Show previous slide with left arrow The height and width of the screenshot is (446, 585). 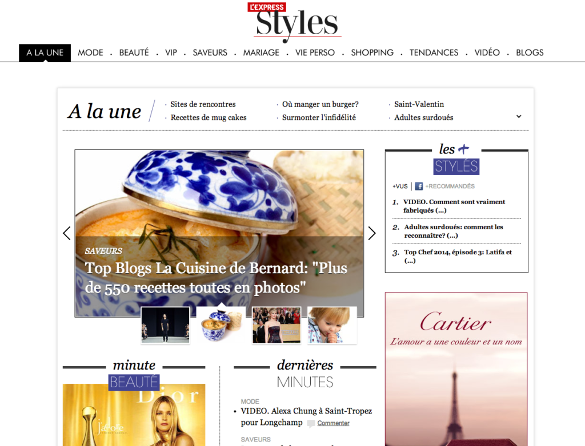pos(67,233)
